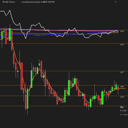
Task: Select the 'Weekly Charts' title text
Action: (x=9, y=2)
